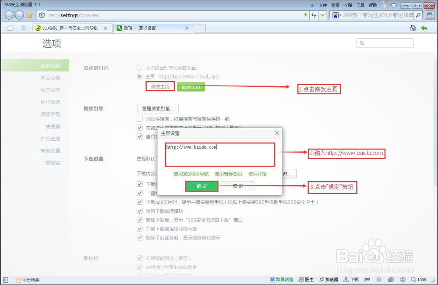The height and width of the screenshot is (285, 438).
Task: Confirm with the green 确定 button
Action: coord(201,186)
